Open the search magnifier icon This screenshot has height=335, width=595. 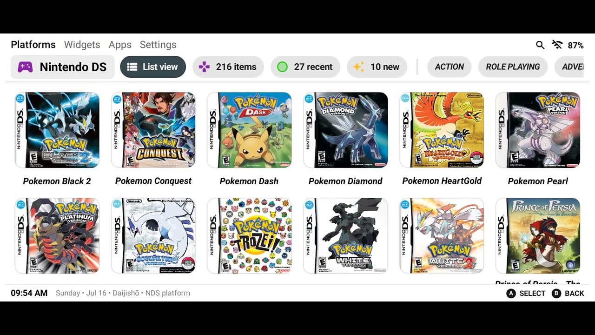tap(540, 45)
